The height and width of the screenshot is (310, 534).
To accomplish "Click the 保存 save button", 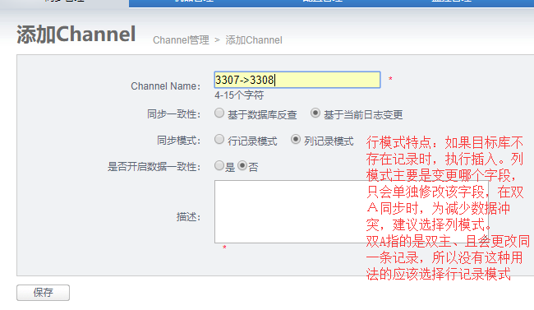I will click(x=44, y=293).
